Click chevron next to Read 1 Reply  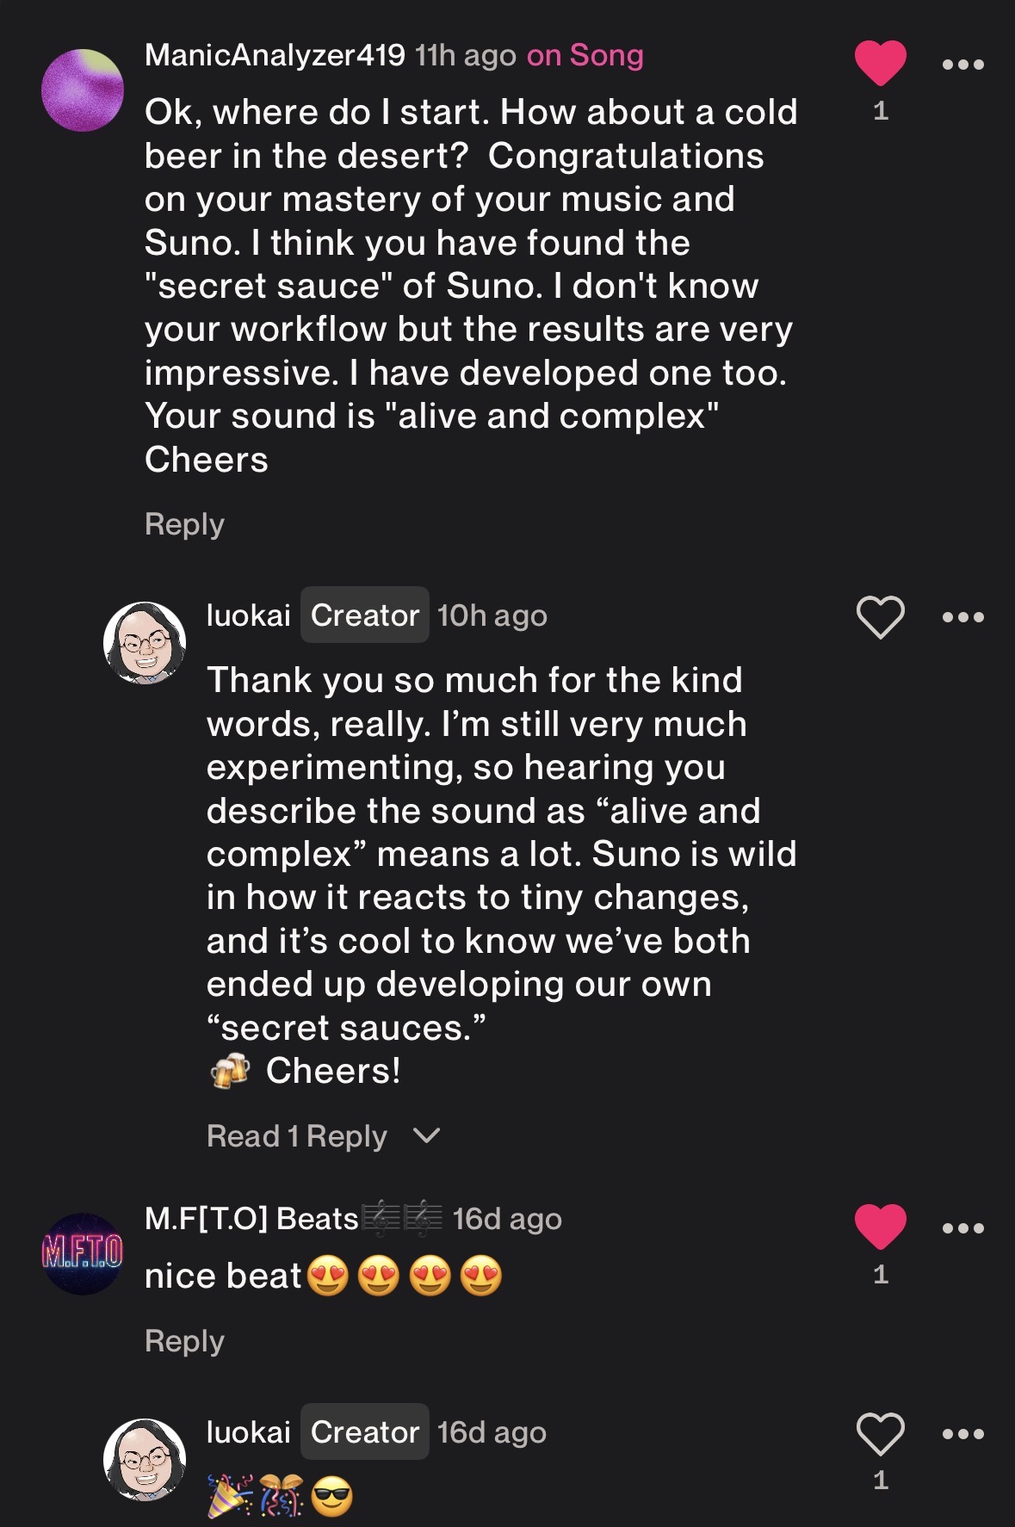coord(427,1136)
